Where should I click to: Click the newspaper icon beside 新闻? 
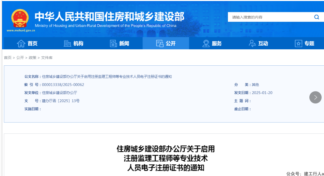(113, 44)
